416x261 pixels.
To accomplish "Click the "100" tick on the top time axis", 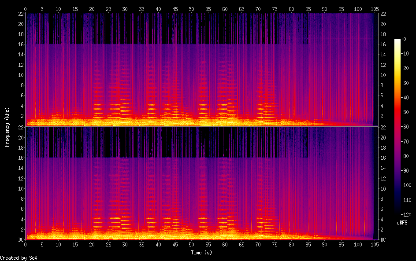I will click(x=358, y=9).
